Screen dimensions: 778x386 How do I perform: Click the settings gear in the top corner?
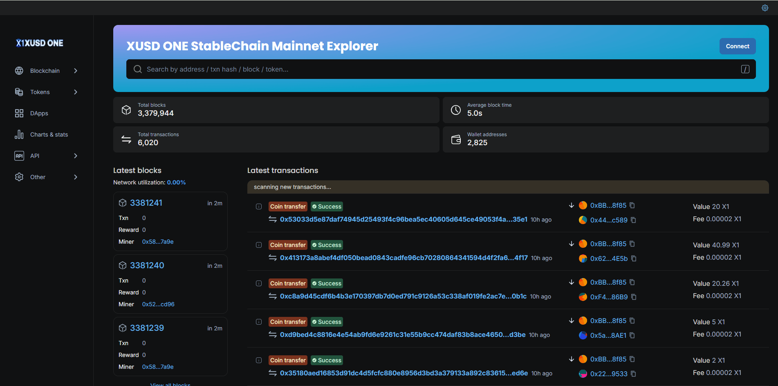pyautogui.click(x=765, y=7)
